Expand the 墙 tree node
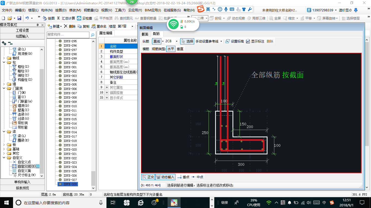Viewport: 371px width, 208px height. click(x=4, y=84)
